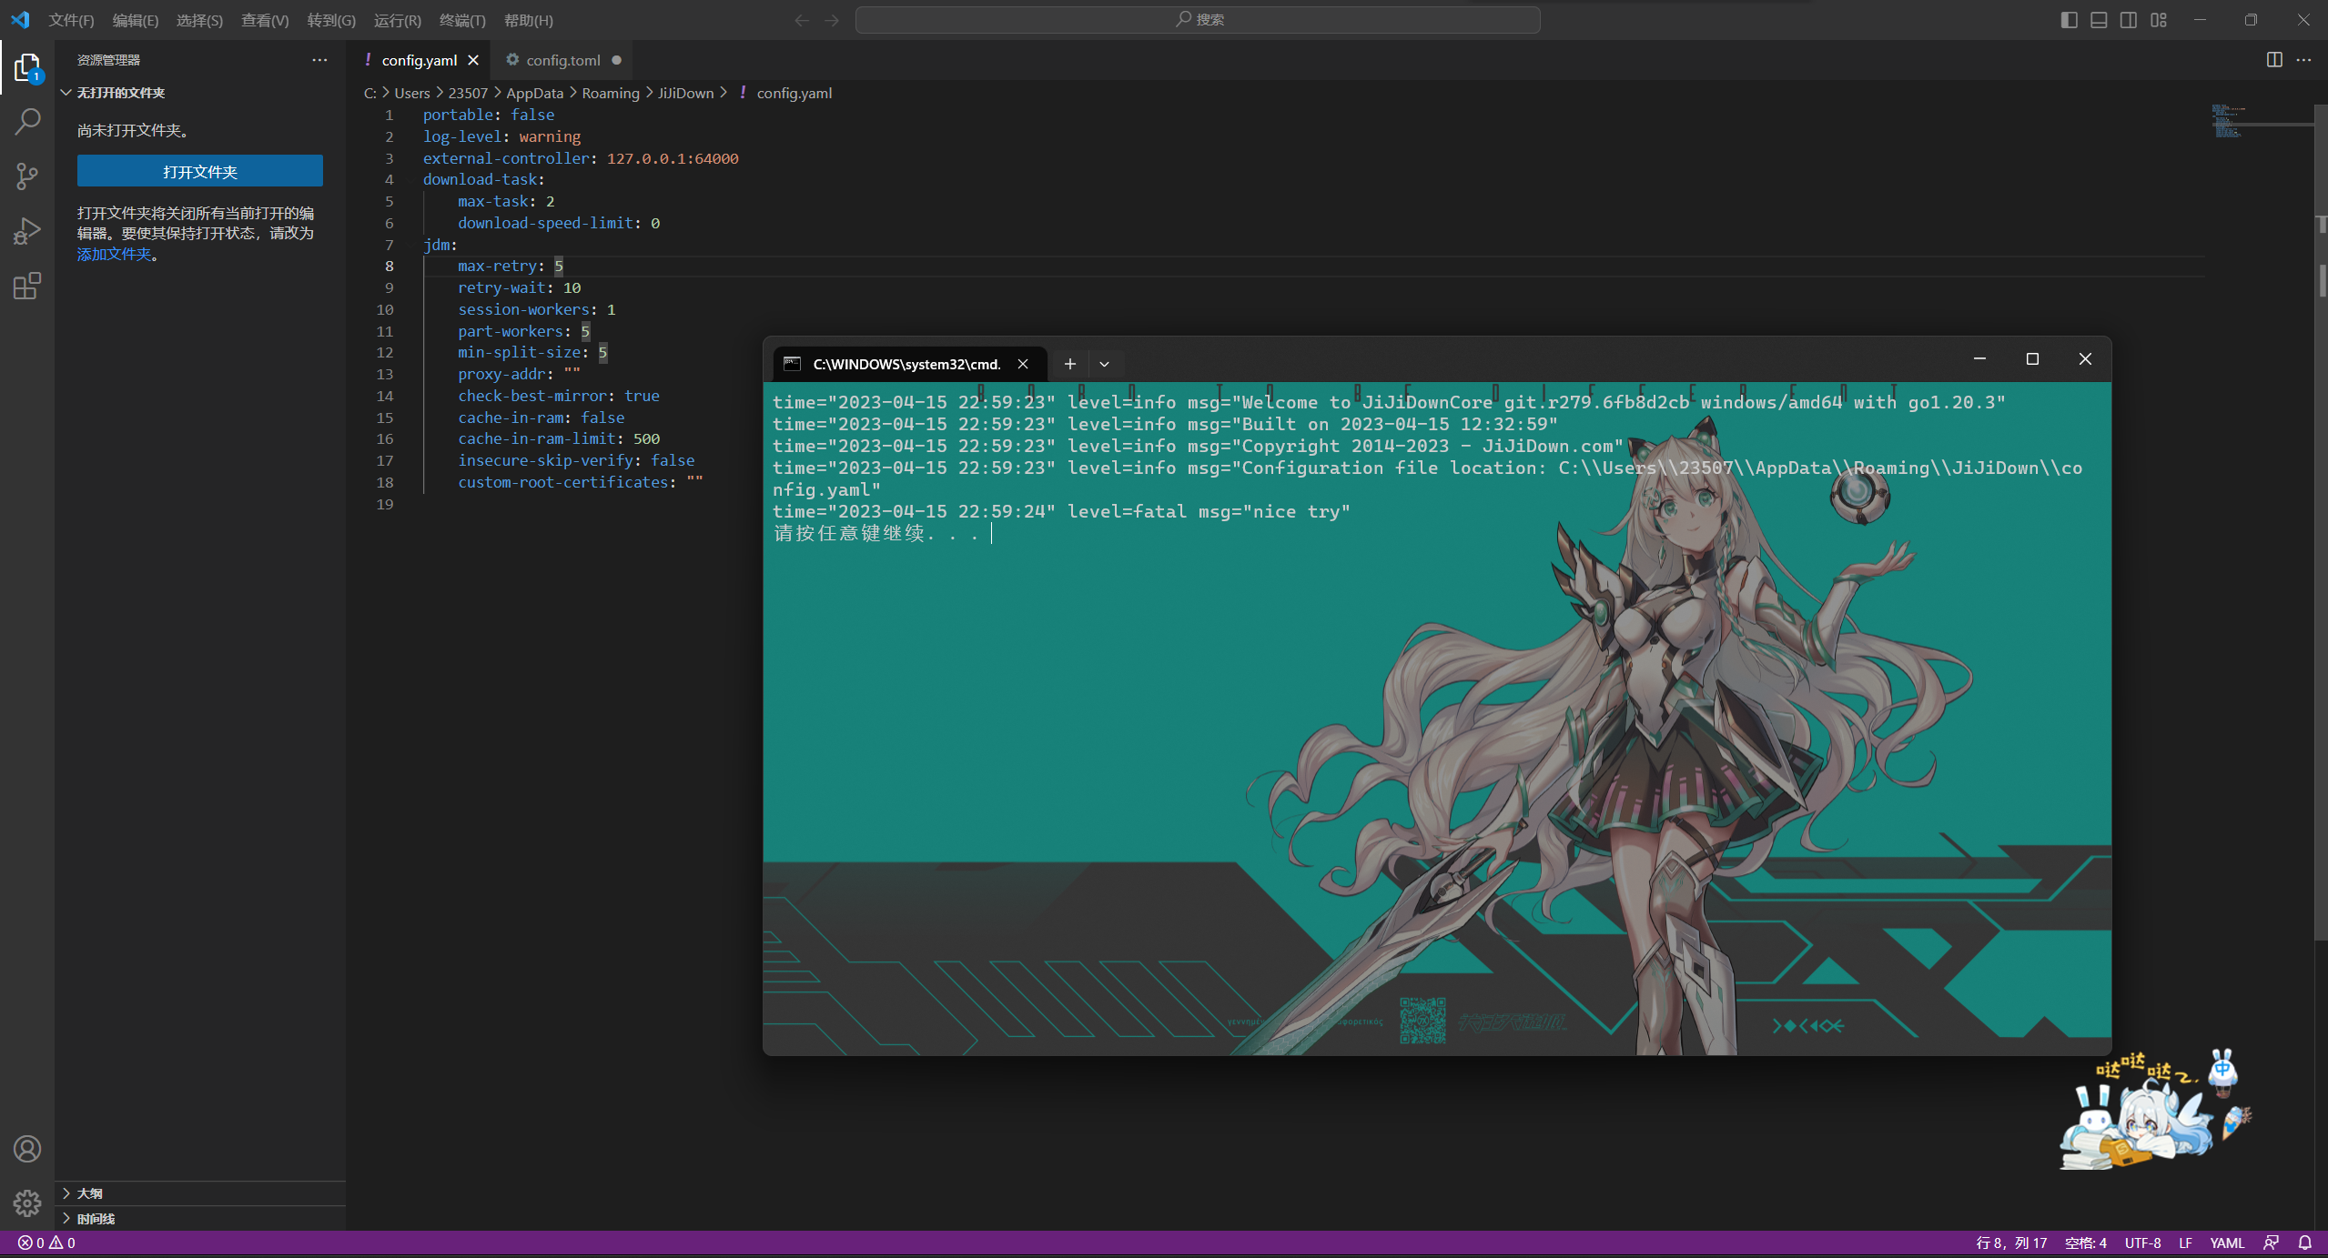Image resolution: width=2328 pixels, height=1258 pixels.
Task: Open the Accounts icon in activity bar
Action: click(27, 1149)
